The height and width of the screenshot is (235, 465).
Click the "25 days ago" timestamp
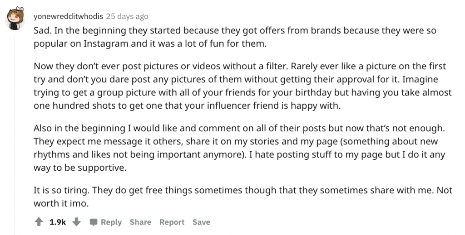(x=127, y=16)
